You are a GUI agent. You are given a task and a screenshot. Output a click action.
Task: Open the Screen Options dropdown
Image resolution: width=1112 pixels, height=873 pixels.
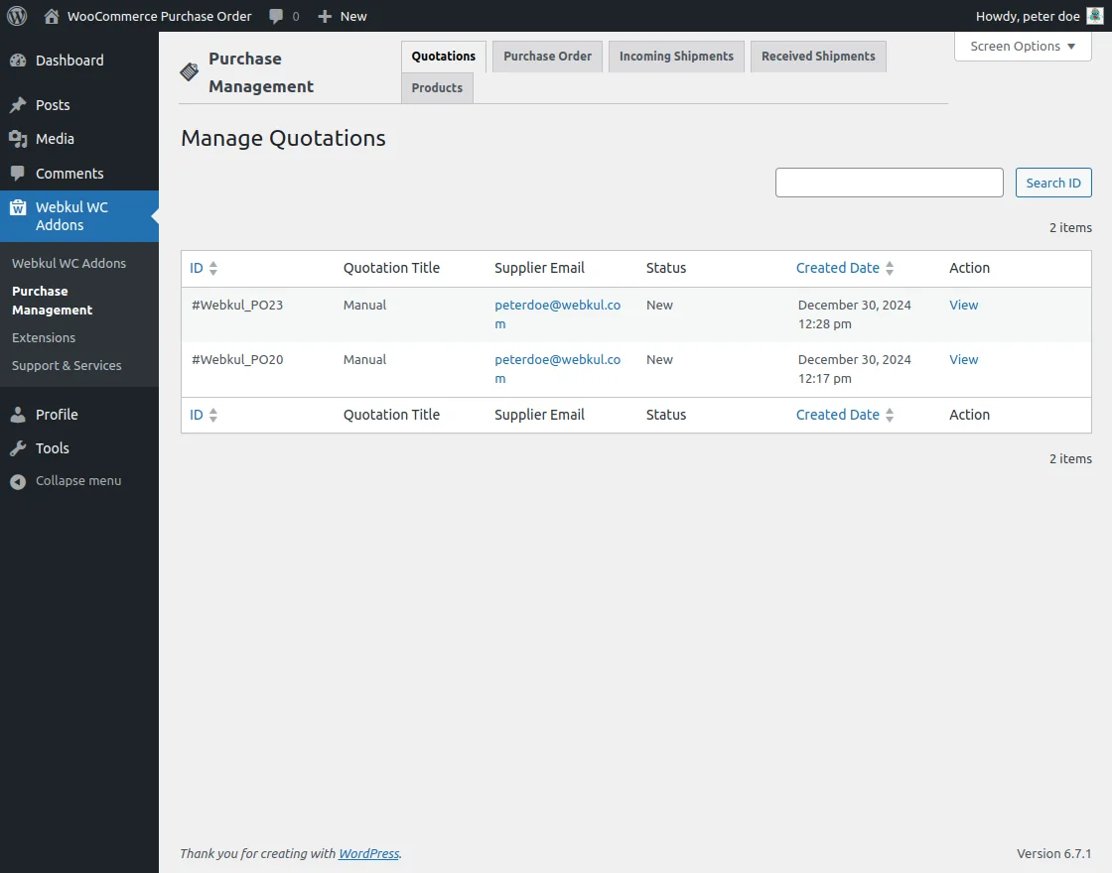(x=1022, y=46)
